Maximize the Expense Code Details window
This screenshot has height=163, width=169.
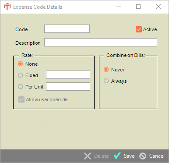(x=138, y=7)
